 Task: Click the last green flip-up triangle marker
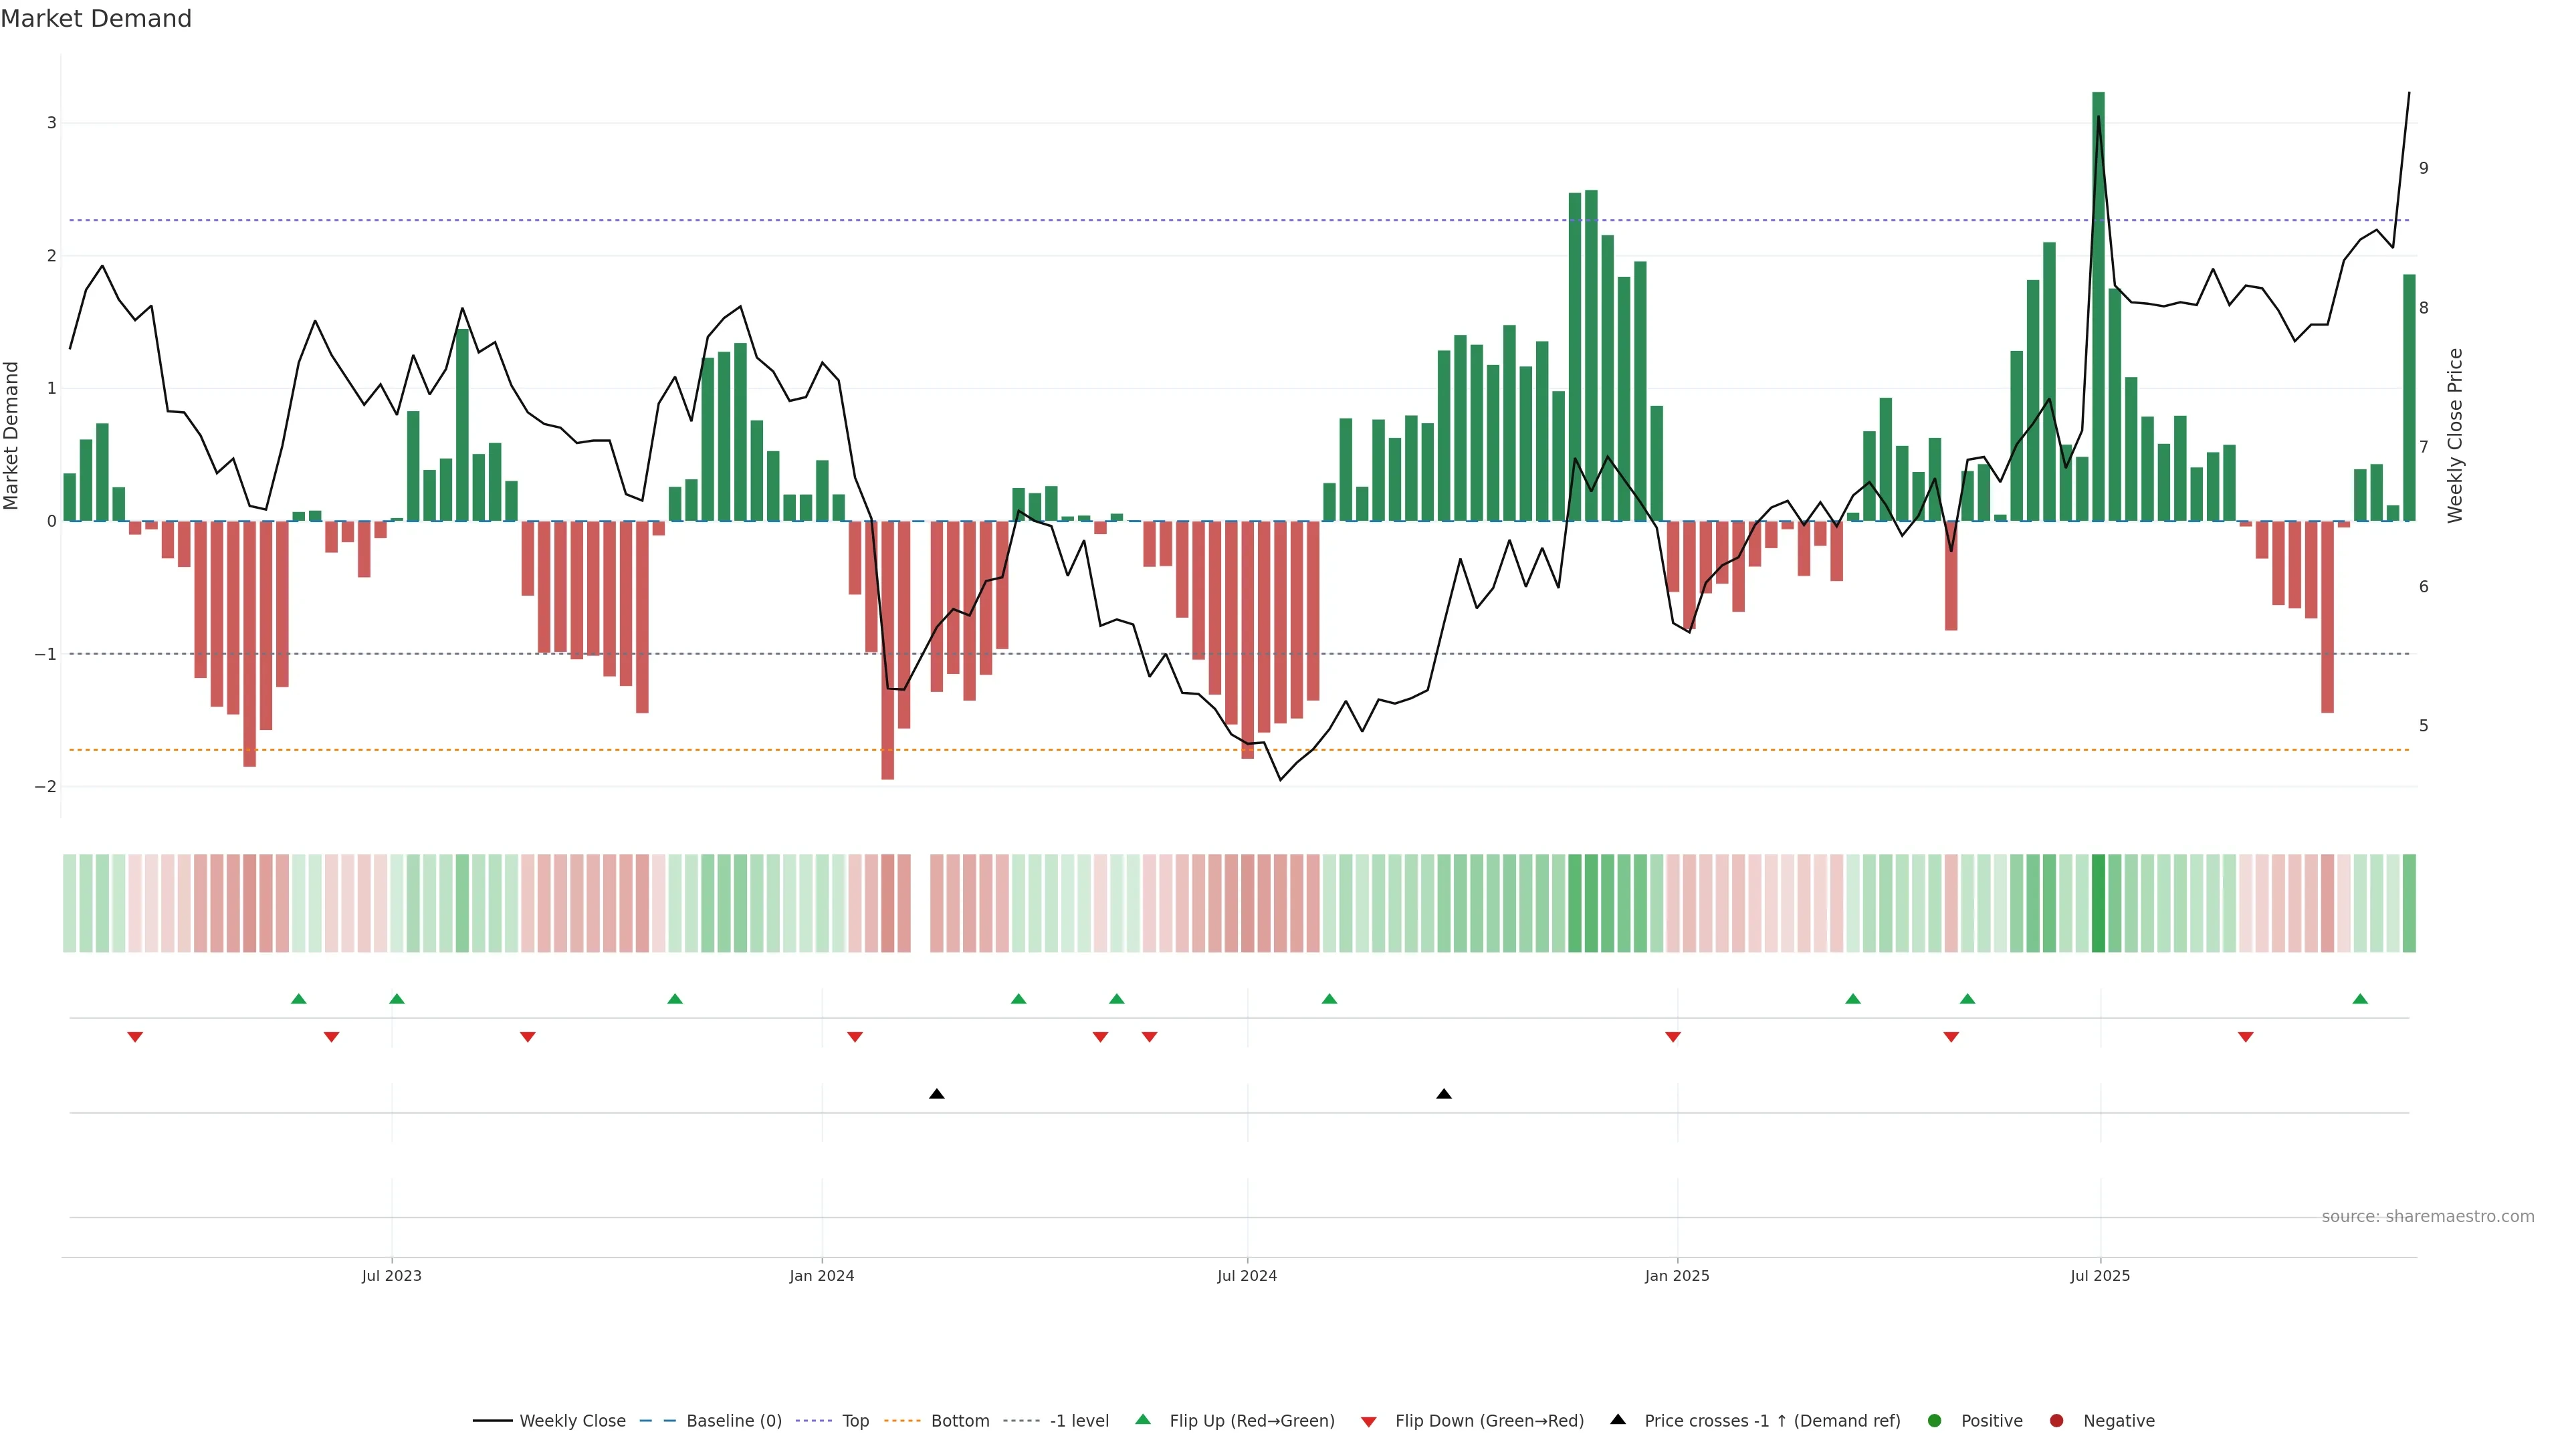pos(2359,999)
